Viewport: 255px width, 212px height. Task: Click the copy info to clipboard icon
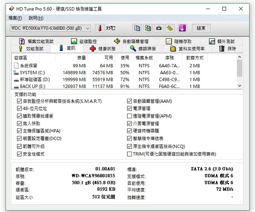click(x=137, y=28)
